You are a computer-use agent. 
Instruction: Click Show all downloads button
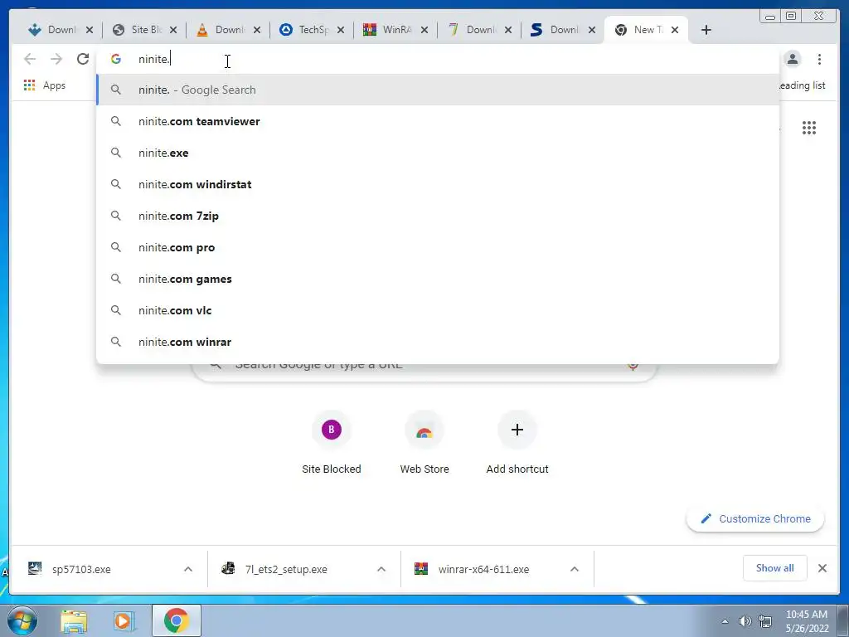(775, 567)
